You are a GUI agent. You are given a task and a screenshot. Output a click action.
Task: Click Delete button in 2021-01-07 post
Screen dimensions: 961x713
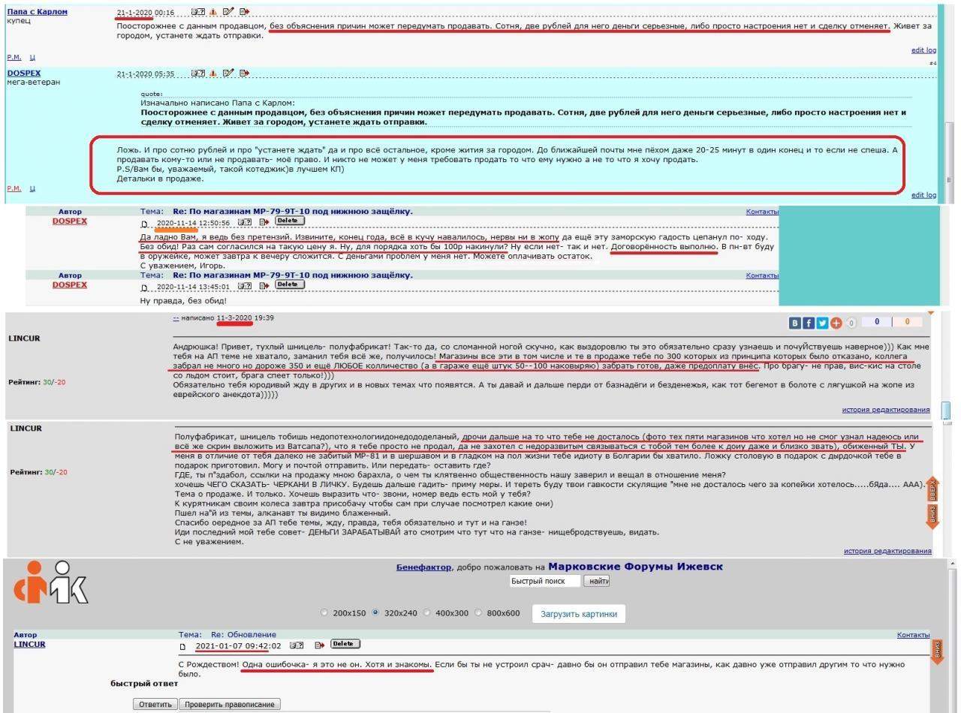point(345,644)
